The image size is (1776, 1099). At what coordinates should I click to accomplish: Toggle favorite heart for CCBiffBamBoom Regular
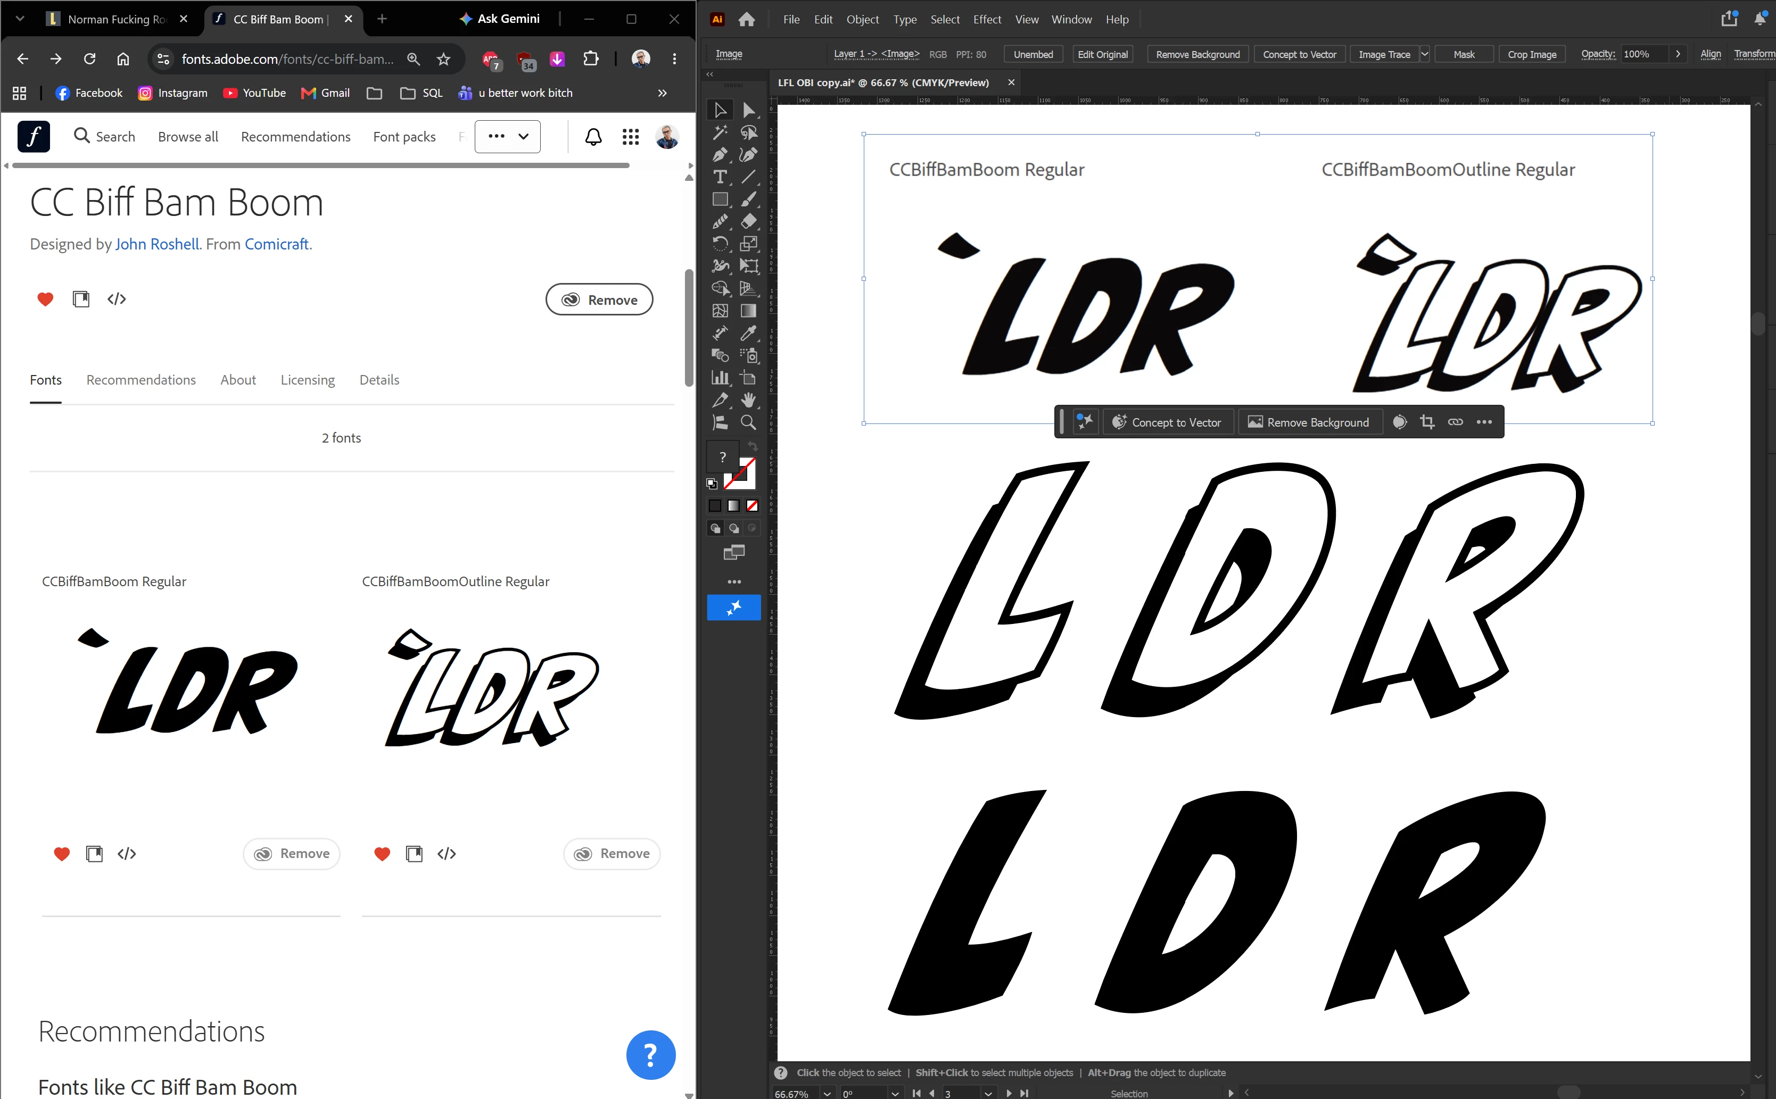[x=62, y=854]
